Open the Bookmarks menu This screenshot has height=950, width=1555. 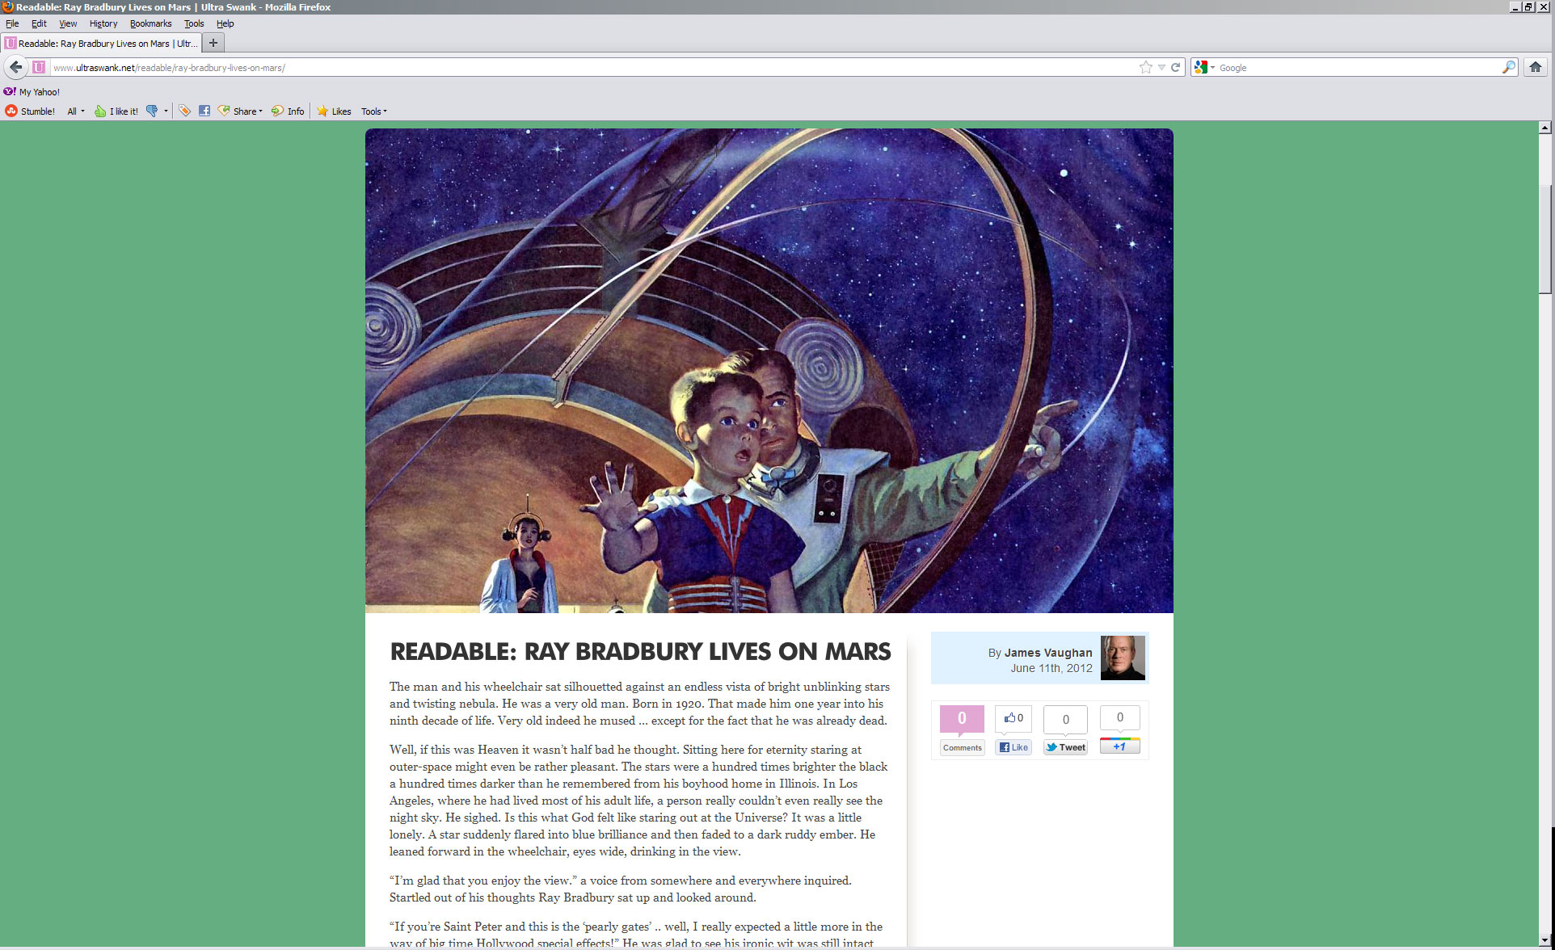coord(150,23)
